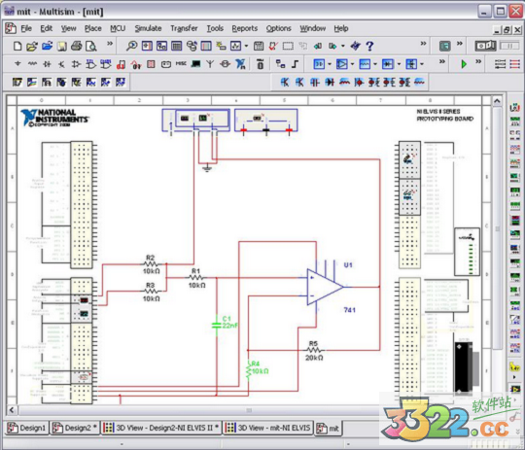Image resolution: width=525 pixels, height=450 pixels.
Task: Open the Window menu
Action: click(312, 28)
